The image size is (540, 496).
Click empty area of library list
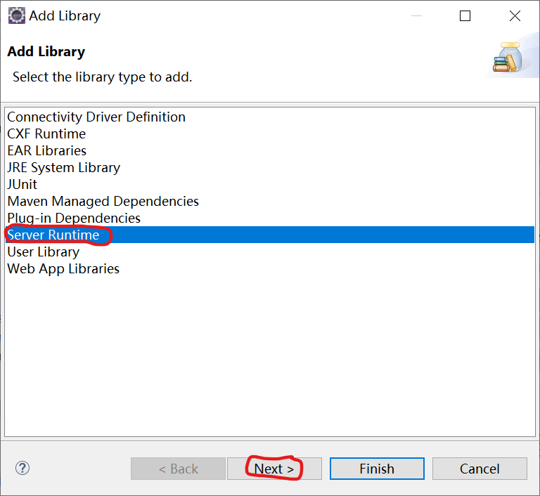270,351
